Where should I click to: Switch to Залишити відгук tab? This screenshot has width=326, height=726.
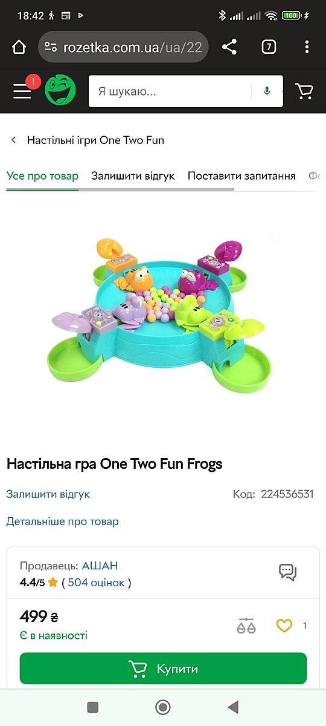[x=133, y=176]
